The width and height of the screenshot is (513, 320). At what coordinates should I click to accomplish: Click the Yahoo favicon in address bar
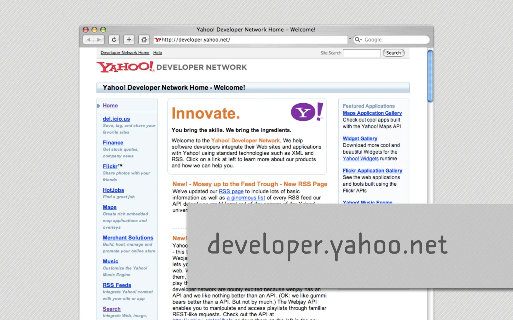[158, 40]
